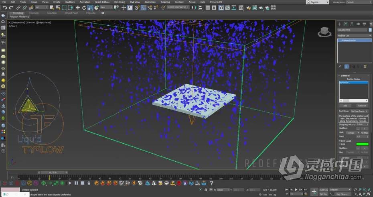Image resolution: width=373 pixels, height=197 pixels.
Task: Activate Select and Place tool
Action: [x=96, y=8]
